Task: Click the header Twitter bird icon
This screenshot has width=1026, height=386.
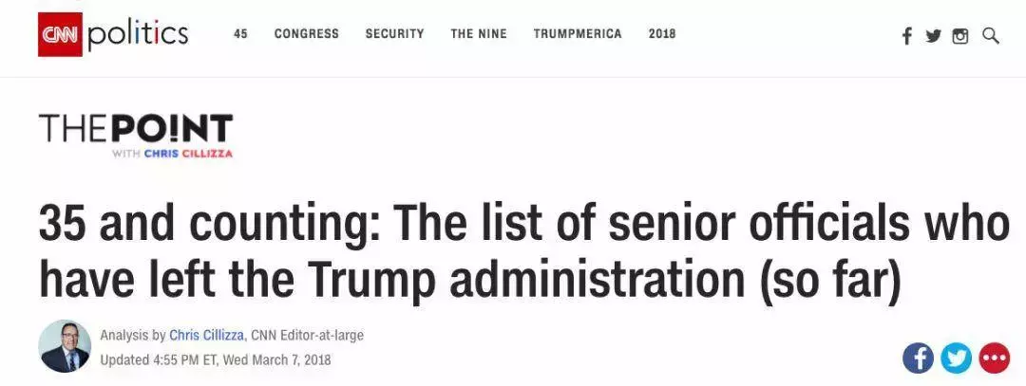Action: (934, 36)
